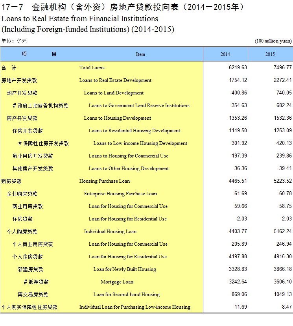Select value 197.39 in the table

(239, 156)
